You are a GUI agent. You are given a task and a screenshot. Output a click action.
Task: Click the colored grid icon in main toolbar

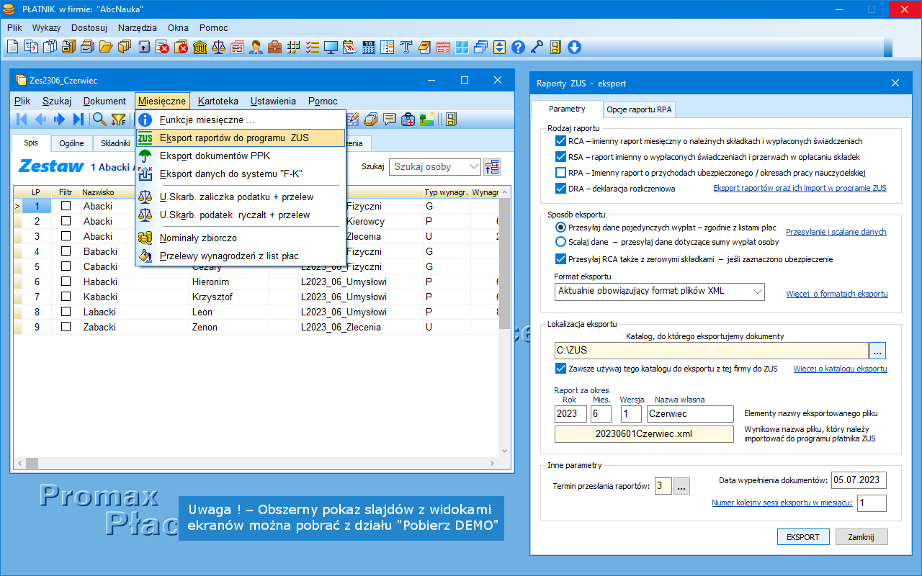tap(293, 48)
